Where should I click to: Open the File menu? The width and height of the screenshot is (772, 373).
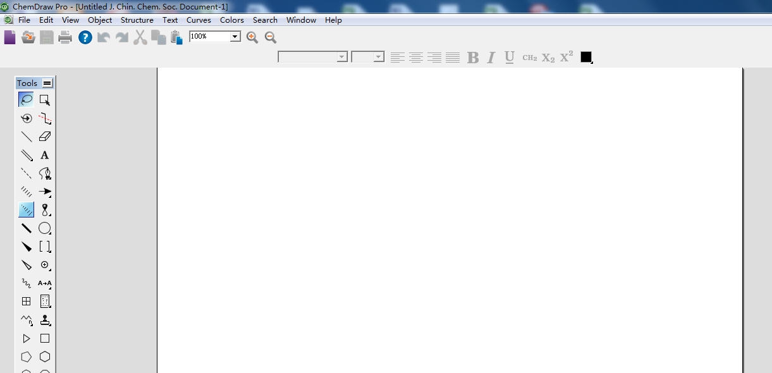[x=24, y=20]
